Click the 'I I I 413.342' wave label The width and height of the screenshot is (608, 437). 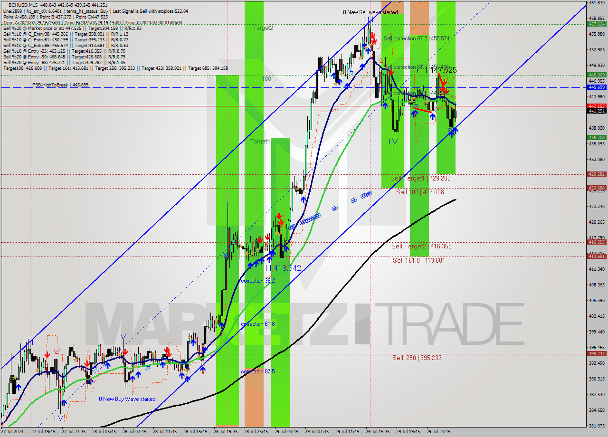tap(280, 268)
